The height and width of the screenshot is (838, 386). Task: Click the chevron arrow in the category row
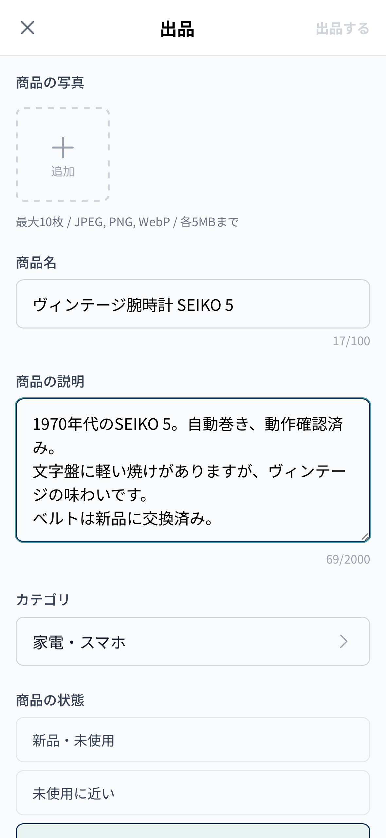coord(343,641)
